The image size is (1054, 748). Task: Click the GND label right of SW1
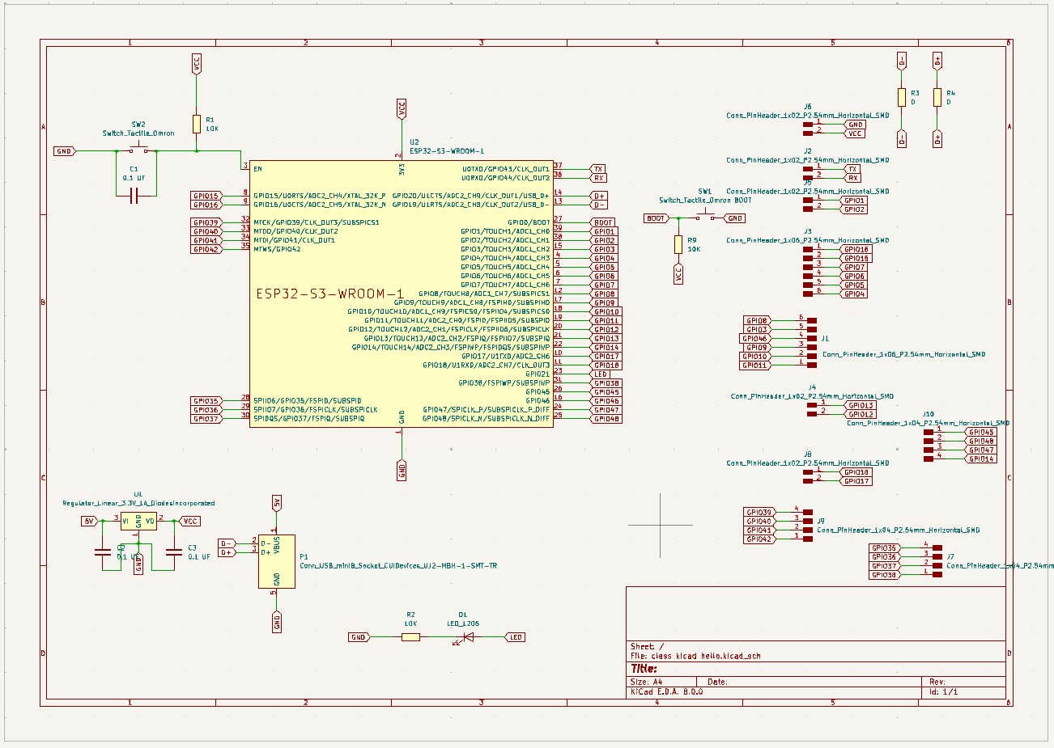[734, 218]
